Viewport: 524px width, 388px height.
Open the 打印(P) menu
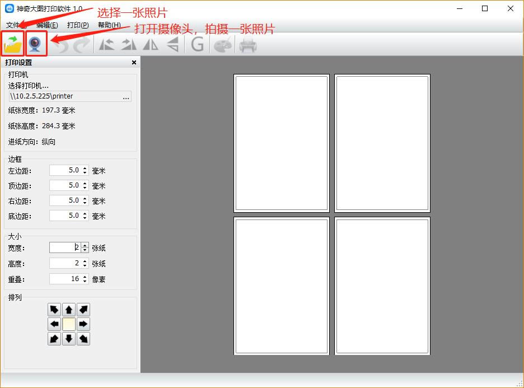[x=78, y=25]
